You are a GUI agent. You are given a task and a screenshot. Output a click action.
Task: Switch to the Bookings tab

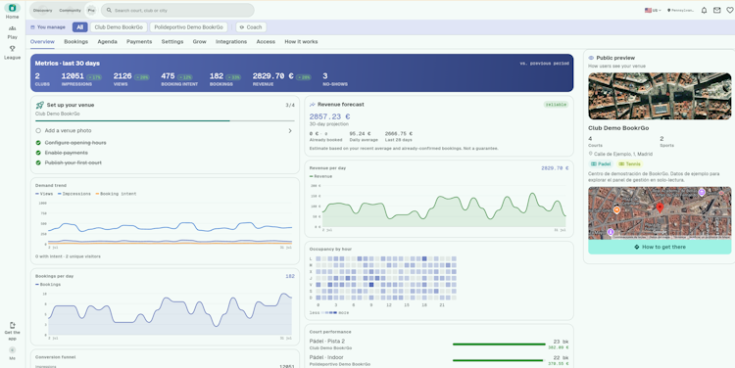[75, 42]
